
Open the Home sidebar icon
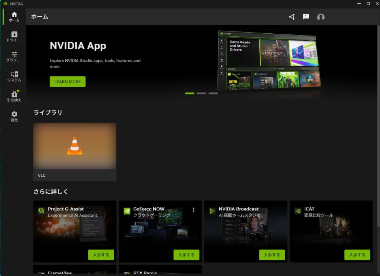point(14,17)
